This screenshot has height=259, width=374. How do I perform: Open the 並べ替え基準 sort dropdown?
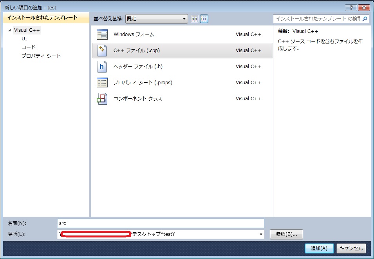[157, 19]
